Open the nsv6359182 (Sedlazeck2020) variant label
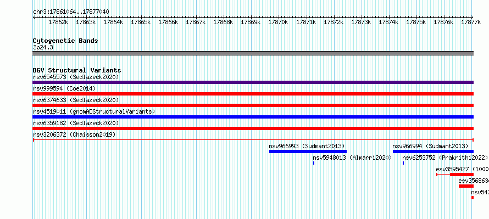489x219 pixels. pyautogui.click(x=76, y=123)
